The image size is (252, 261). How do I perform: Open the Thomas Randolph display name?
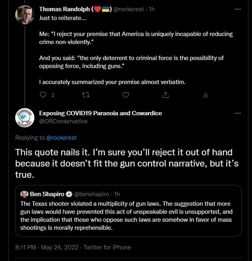click(x=64, y=9)
